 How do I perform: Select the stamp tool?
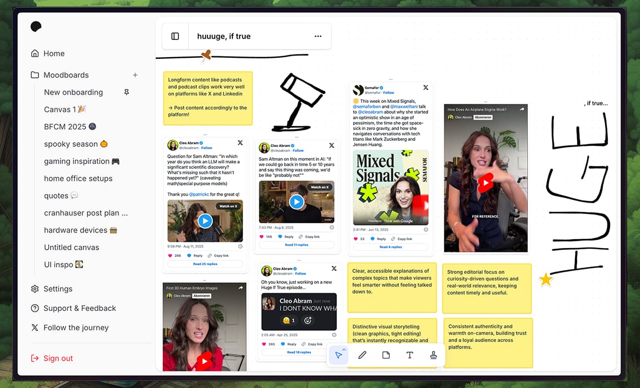point(434,355)
